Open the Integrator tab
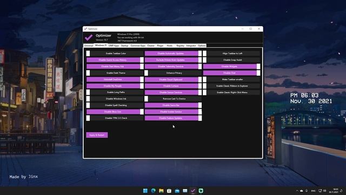 [x=191, y=45]
